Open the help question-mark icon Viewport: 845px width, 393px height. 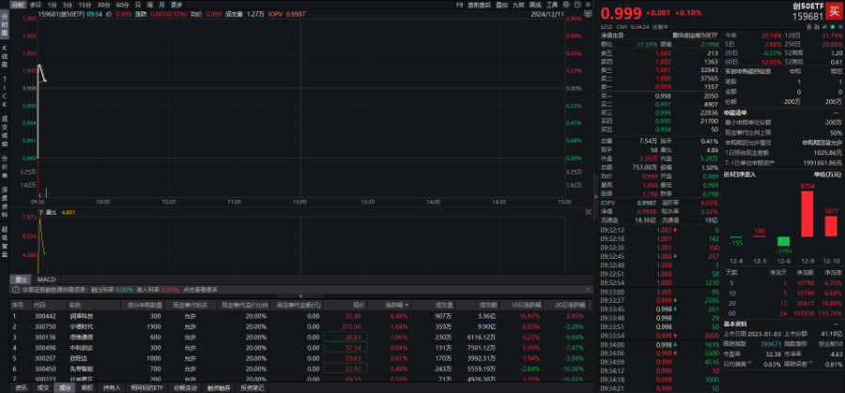tap(576, 5)
